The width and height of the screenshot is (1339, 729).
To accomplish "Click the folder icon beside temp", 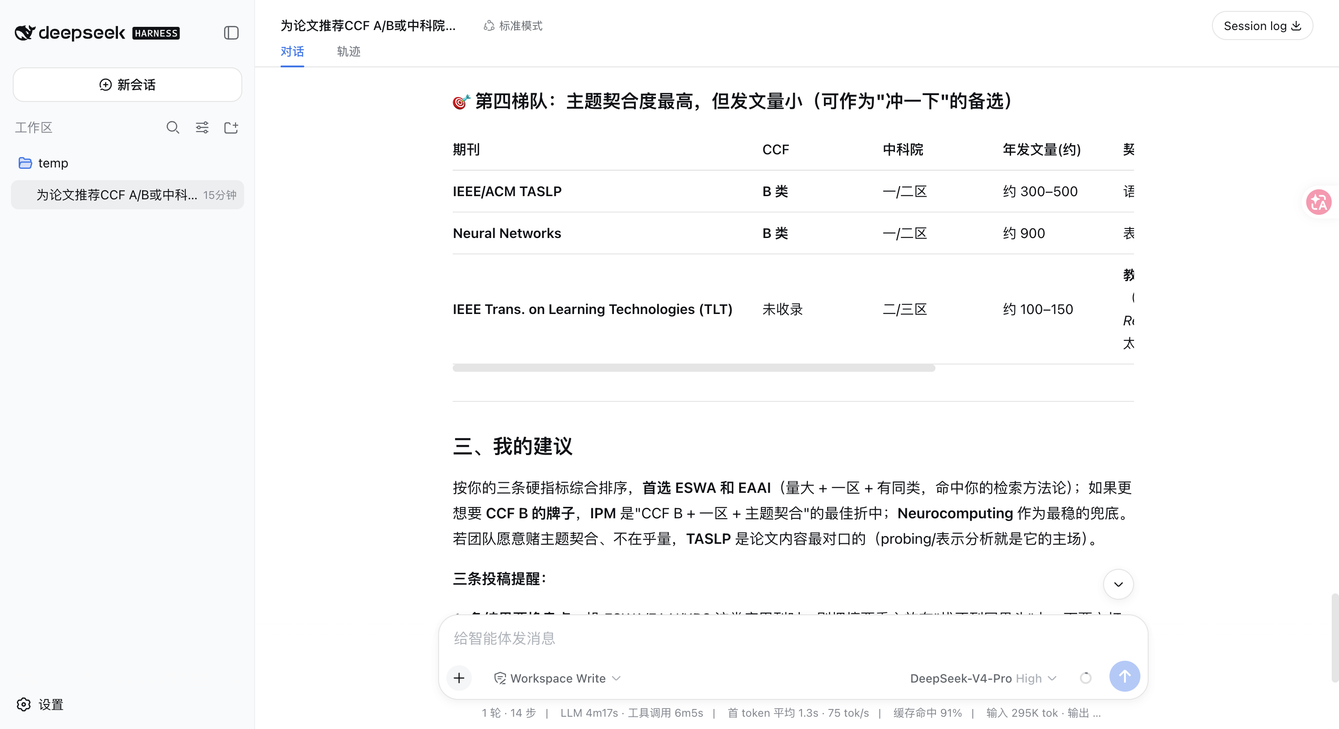I will tap(25, 163).
